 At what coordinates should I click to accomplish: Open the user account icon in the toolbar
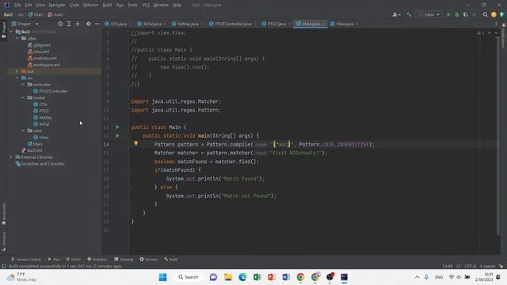tap(396, 14)
